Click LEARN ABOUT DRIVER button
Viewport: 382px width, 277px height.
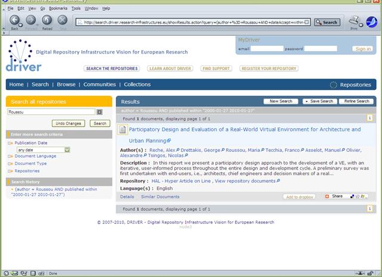[170, 69]
